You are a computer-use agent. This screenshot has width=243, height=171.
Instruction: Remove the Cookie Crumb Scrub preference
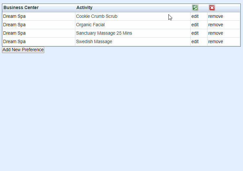pyautogui.click(x=216, y=16)
